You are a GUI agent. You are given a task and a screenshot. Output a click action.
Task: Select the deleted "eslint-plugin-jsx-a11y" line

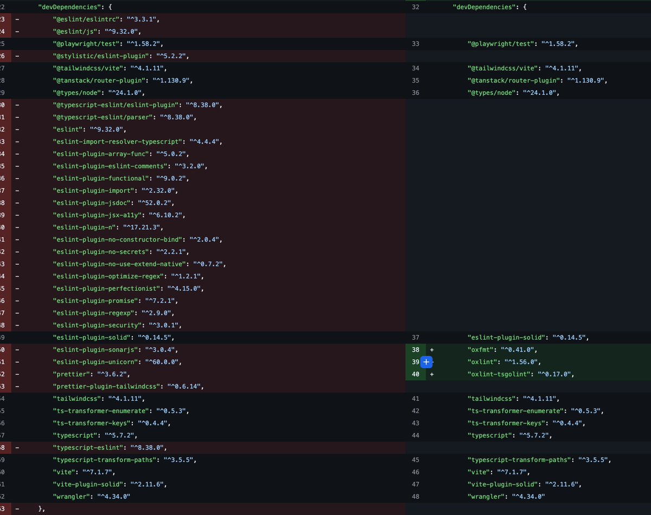(203, 215)
